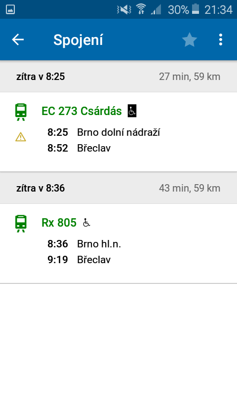
Task: Select the Brno dolní nádraží departure row
Action: [104, 132]
